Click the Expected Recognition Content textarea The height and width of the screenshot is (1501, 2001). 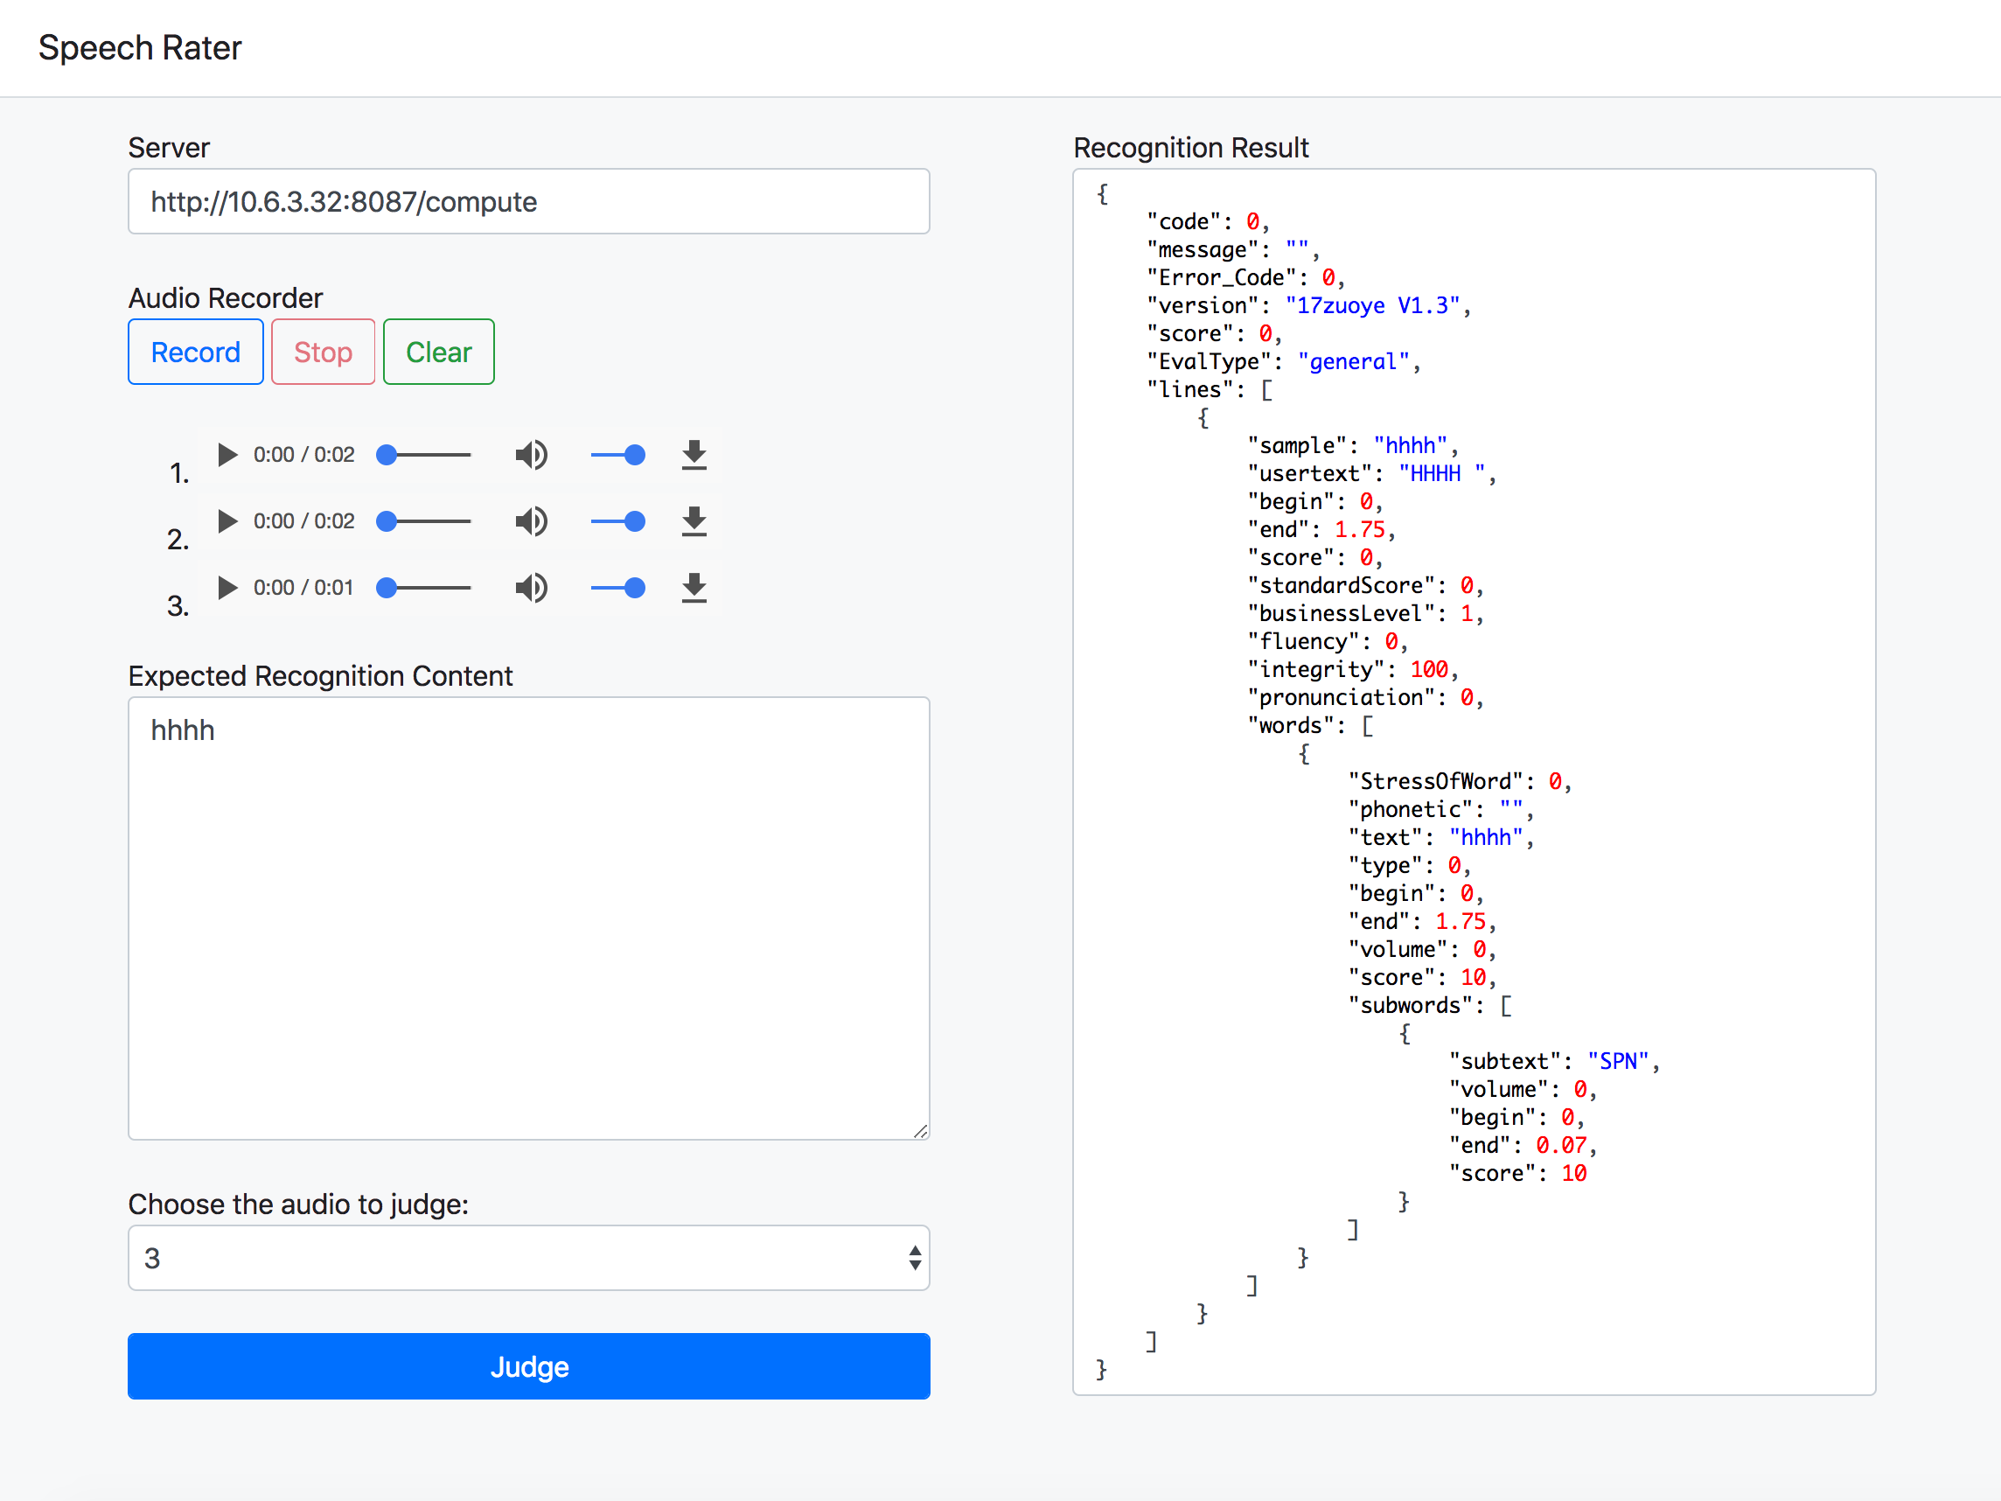click(x=528, y=918)
